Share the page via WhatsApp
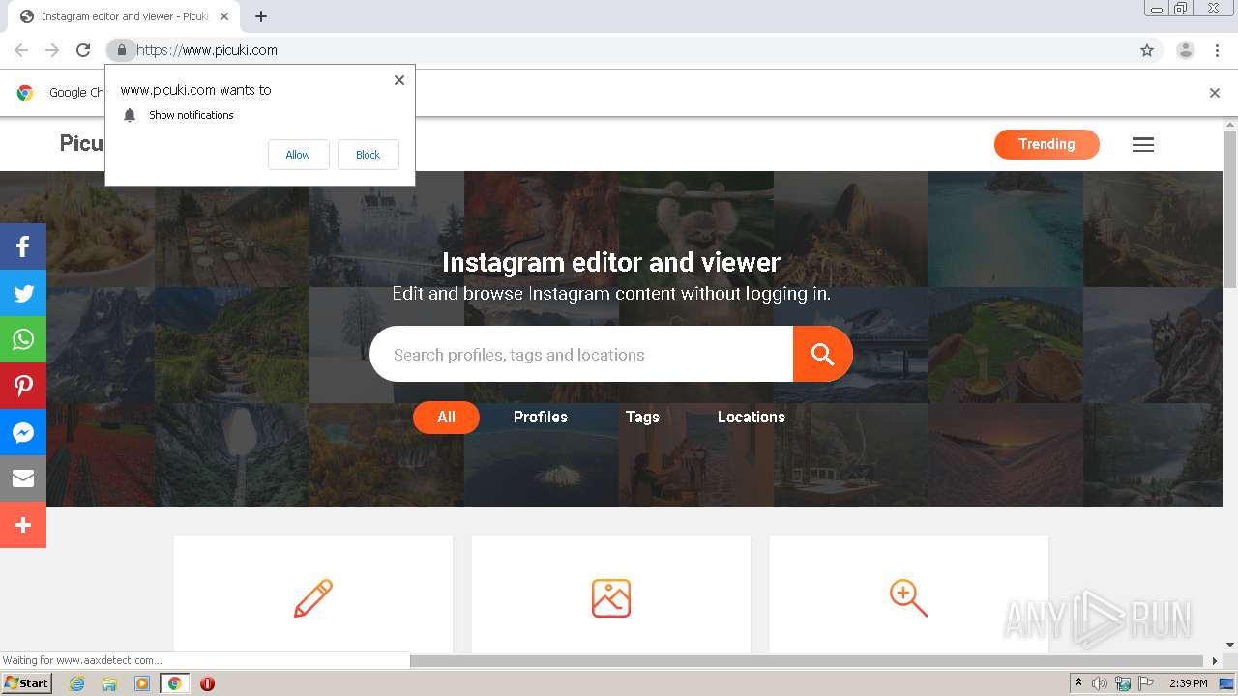 coord(23,339)
